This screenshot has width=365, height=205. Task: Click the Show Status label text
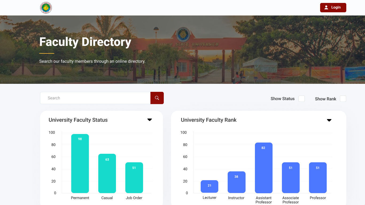[x=282, y=99]
